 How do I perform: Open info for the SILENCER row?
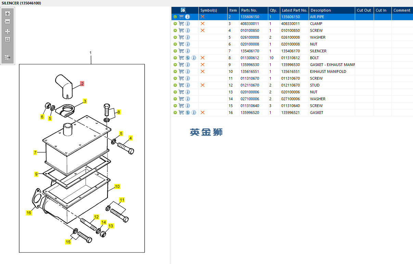point(188,51)
